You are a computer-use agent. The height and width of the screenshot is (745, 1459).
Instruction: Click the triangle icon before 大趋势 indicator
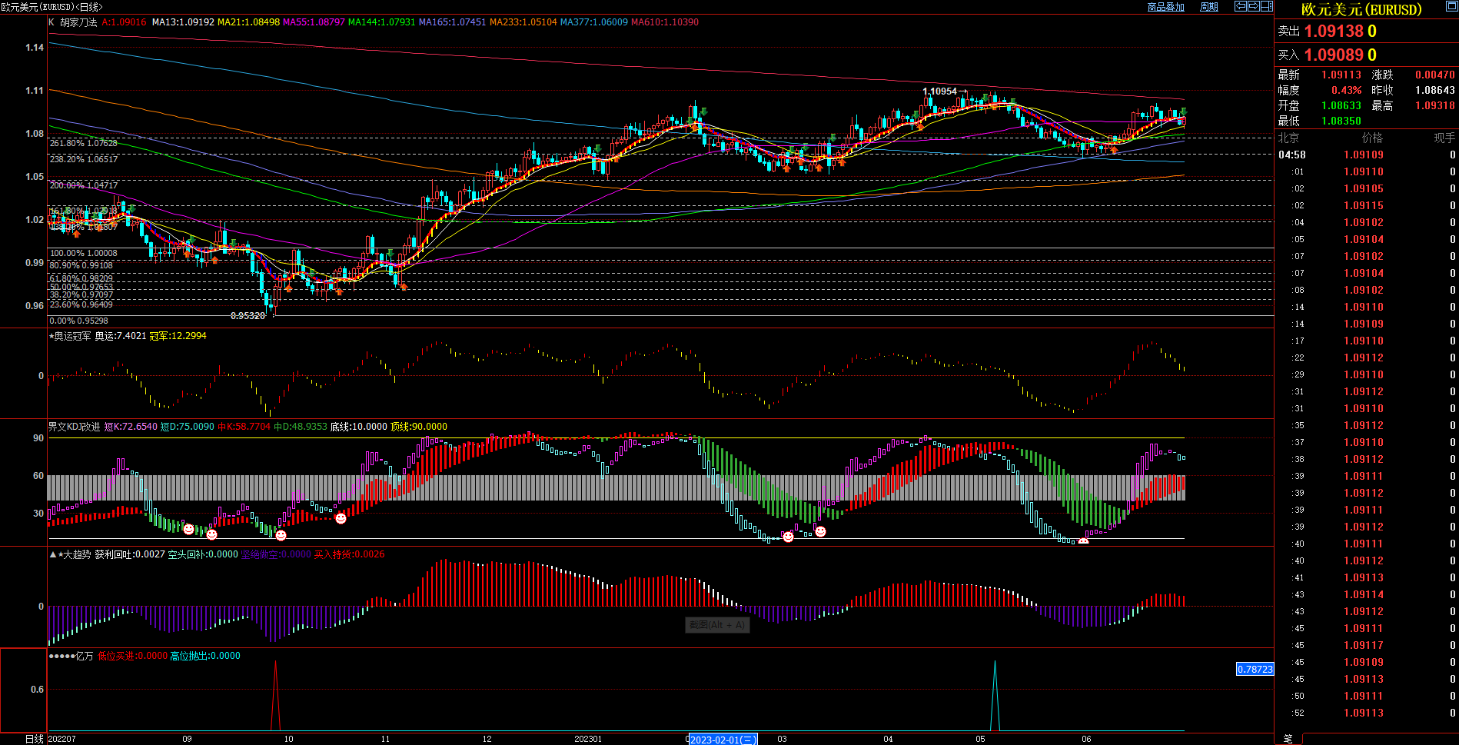tap(52, 554)
